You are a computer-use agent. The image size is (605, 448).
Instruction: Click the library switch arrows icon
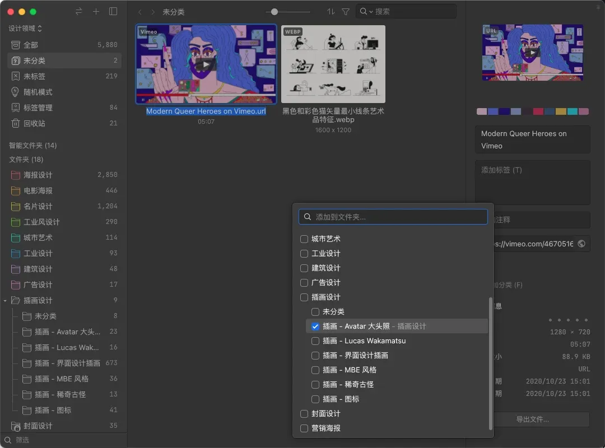(79, 12)
